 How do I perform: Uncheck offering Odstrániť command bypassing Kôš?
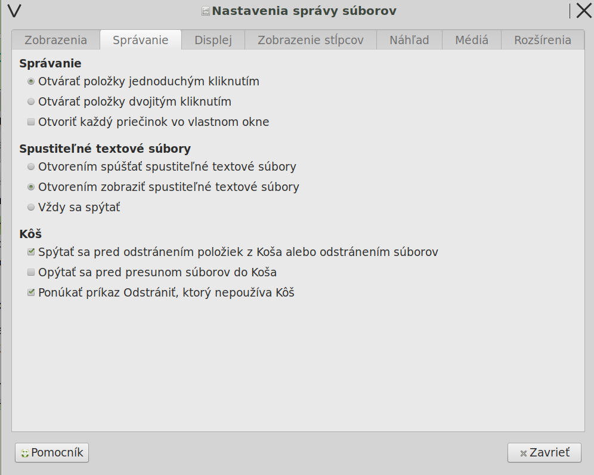(x=31, y=292)
